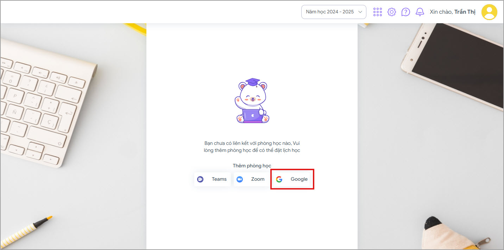The height and width of the screenshot is (250, 504).
Task: Open the settings gear icon
Action: tap(392, 12)
